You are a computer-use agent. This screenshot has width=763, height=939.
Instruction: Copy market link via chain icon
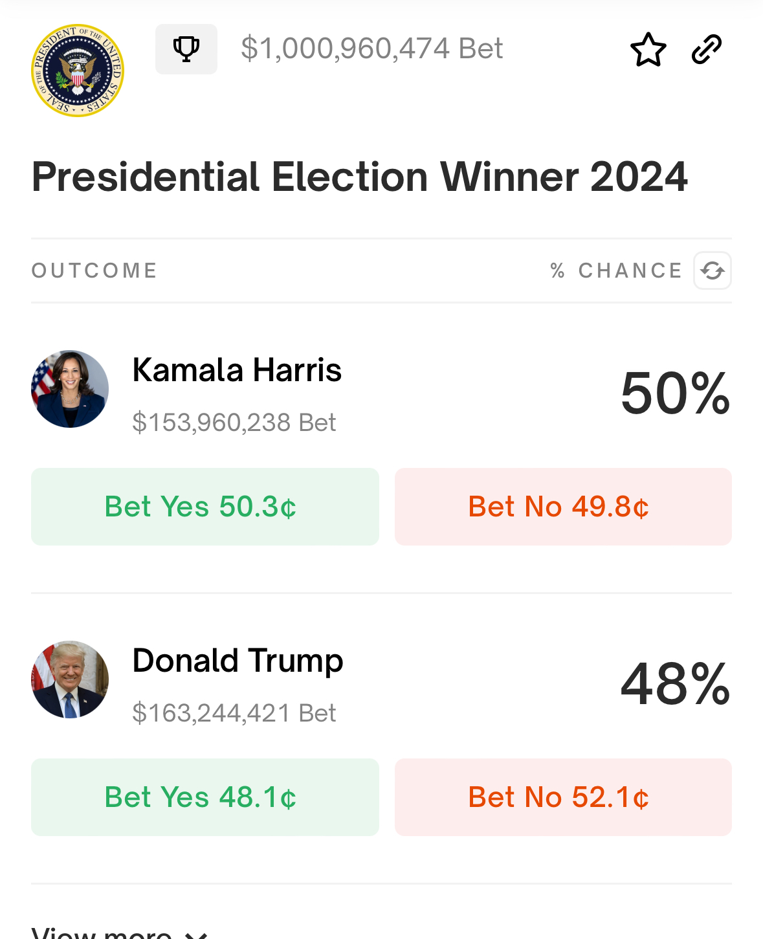click(x=707, y=50)
